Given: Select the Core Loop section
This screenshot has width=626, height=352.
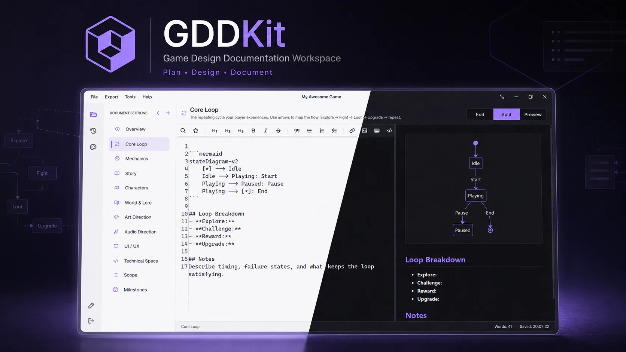Looking at the screenshot, I should [139, 144].
